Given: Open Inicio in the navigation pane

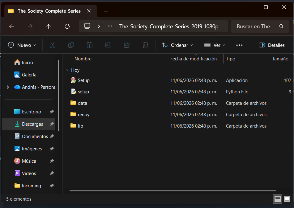Looking at the screenshot, I should 28,63.
